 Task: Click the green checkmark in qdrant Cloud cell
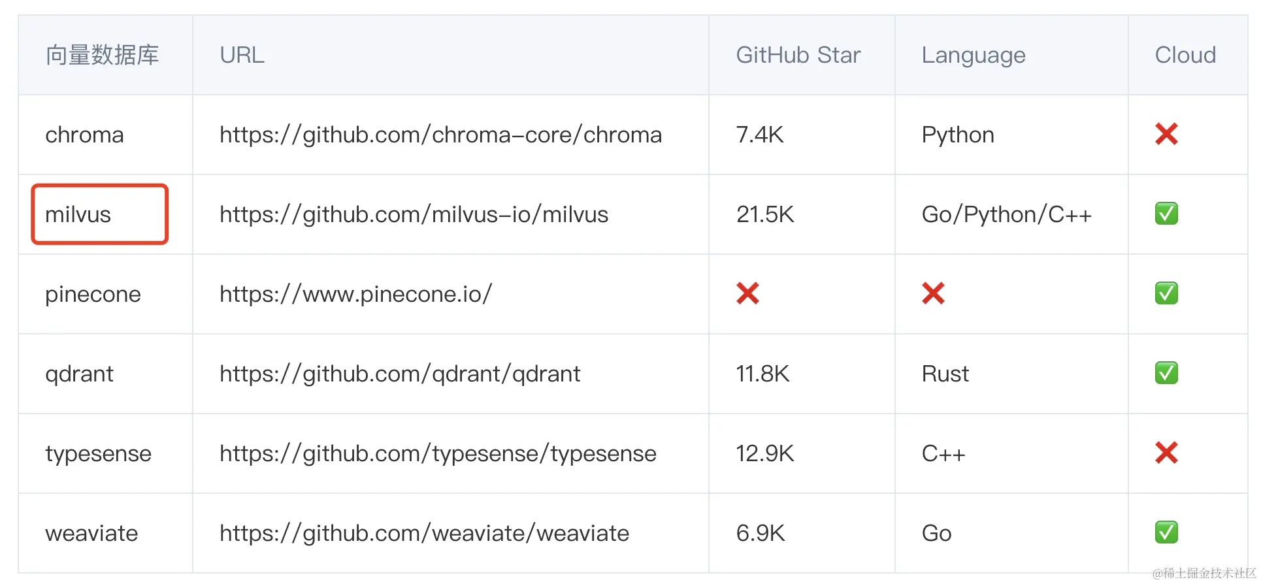pos(1166,374)
